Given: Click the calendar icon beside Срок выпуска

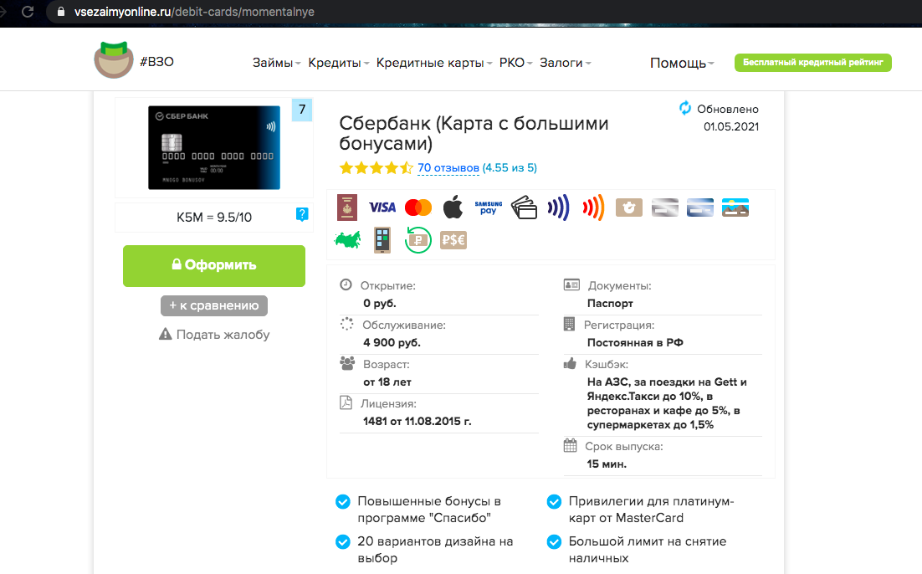Looking at the screenshot, I should coord(571,445).
